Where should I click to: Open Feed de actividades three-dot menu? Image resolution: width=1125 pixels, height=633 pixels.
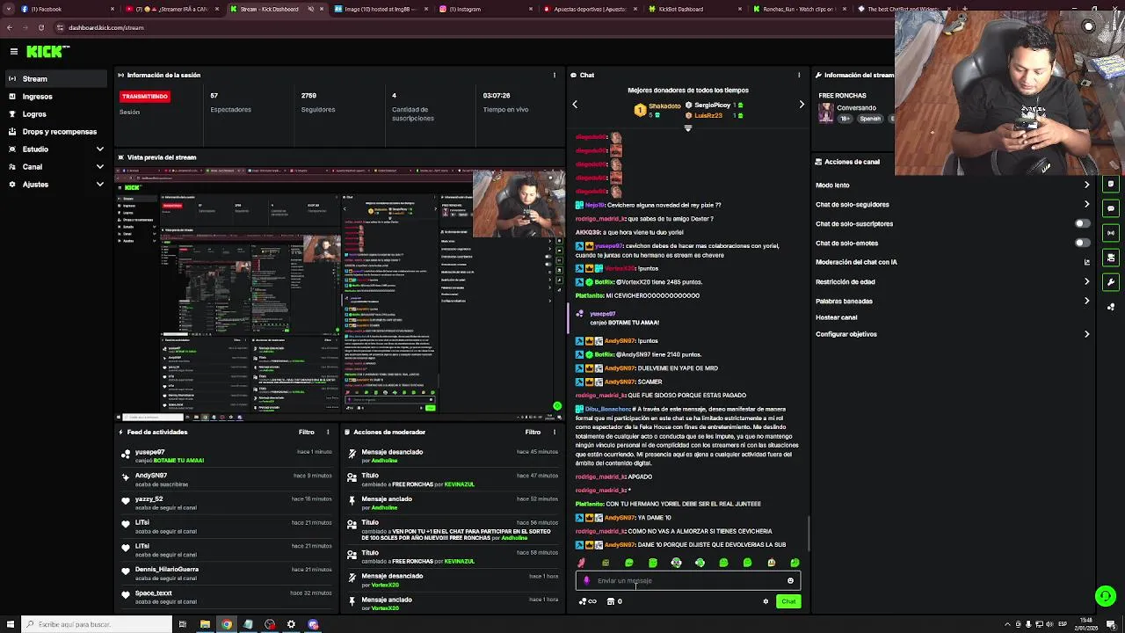pos(328,433)
